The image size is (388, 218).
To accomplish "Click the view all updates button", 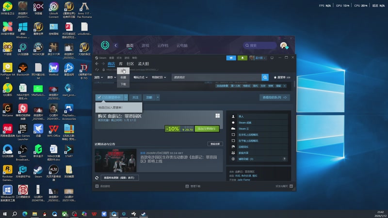I will [119, 178].
